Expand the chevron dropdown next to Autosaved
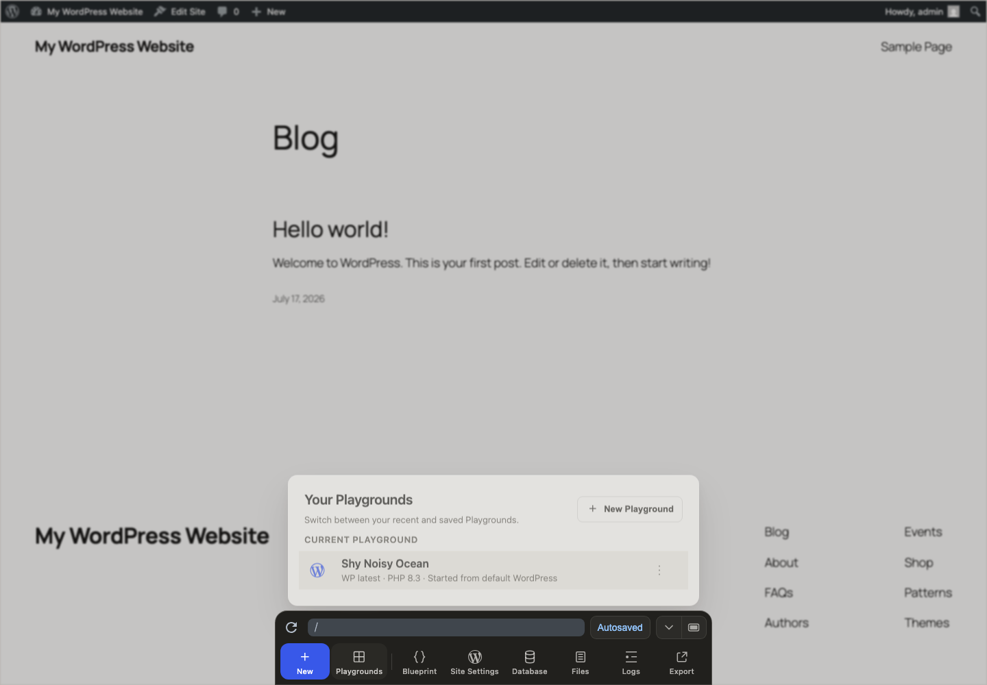Screen dimensions: 987x685 (x=669, y=627)
